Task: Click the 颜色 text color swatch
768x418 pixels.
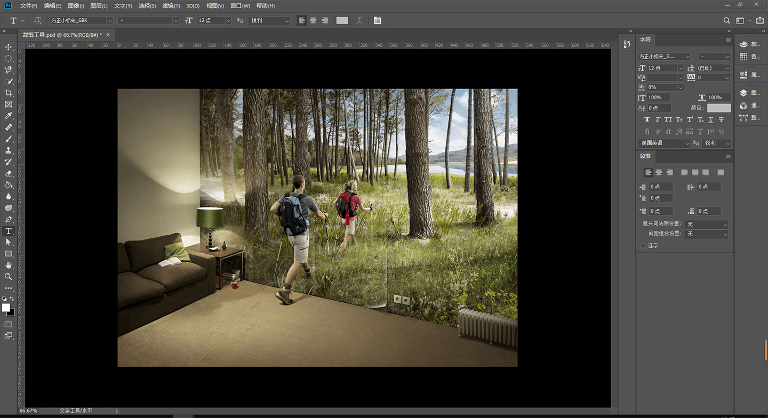Action: [719, 108]
